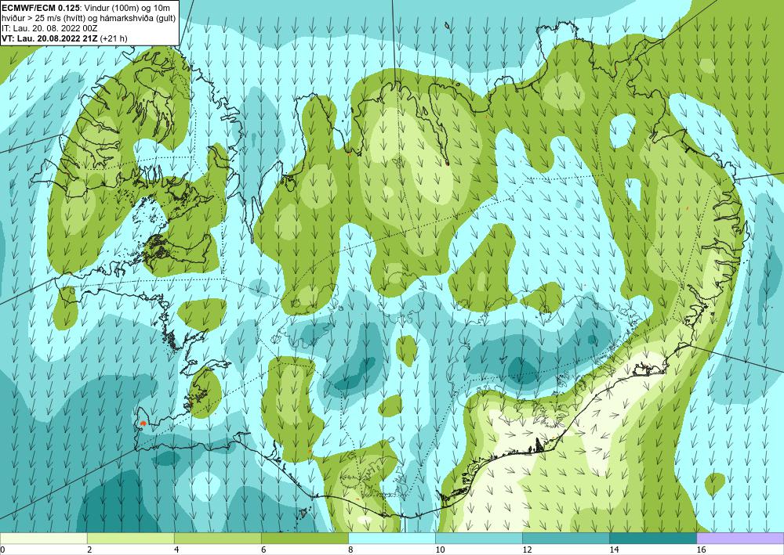Click the legend scale label '10'
This screenshot has width=784, height=555.
[x=439, y=550]
